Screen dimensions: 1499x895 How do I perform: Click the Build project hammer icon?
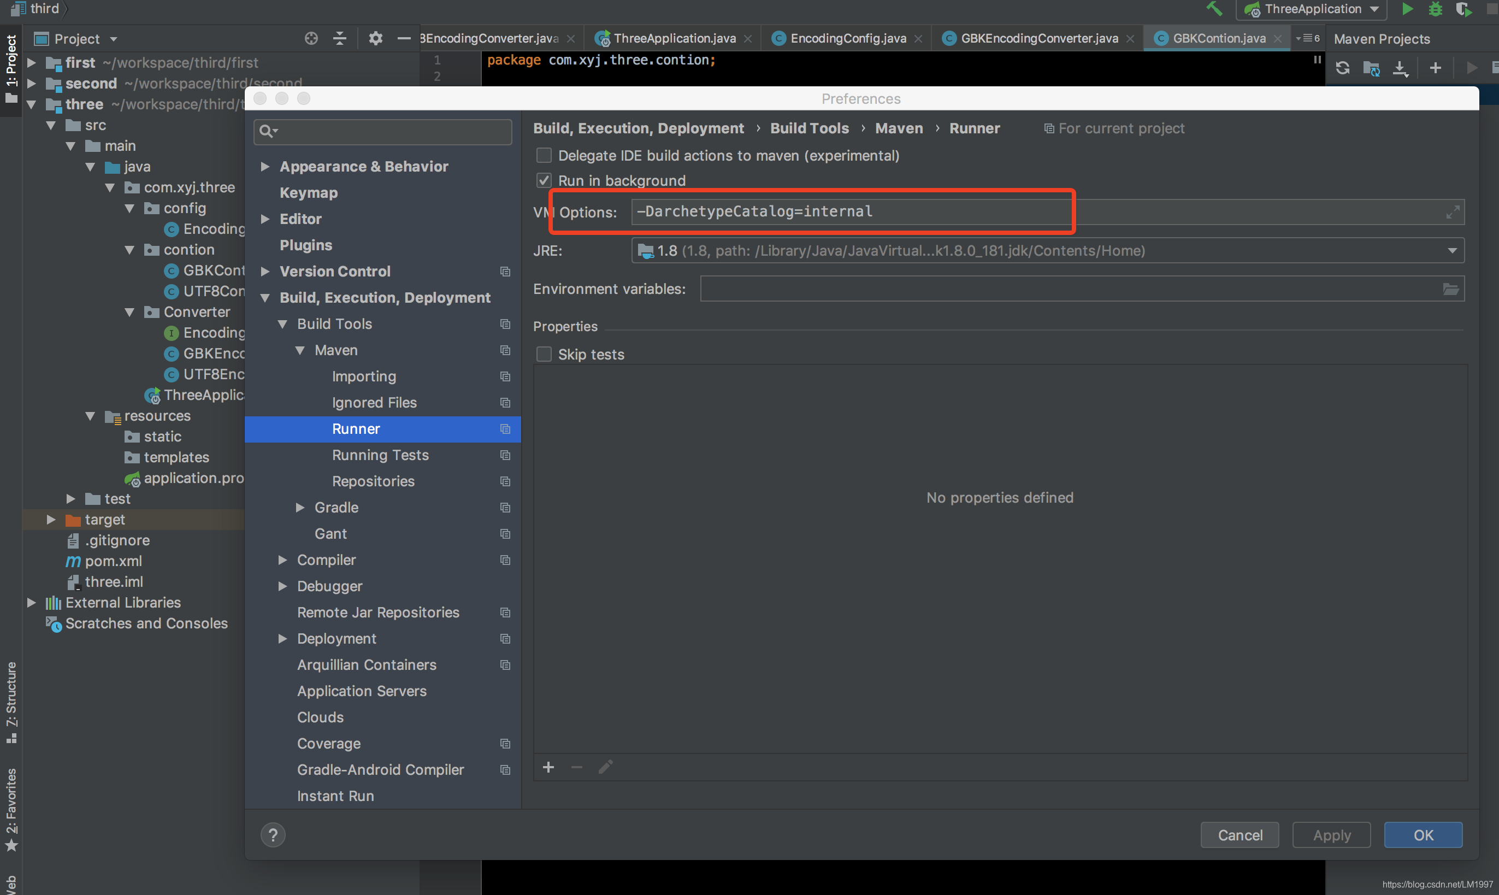[x=1214, y=9]
